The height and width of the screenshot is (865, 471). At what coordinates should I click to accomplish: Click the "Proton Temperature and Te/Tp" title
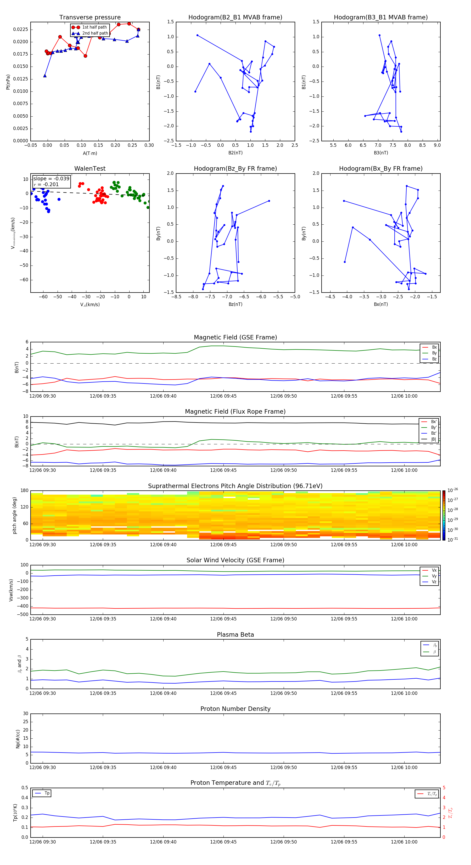(x=235, y=783)
